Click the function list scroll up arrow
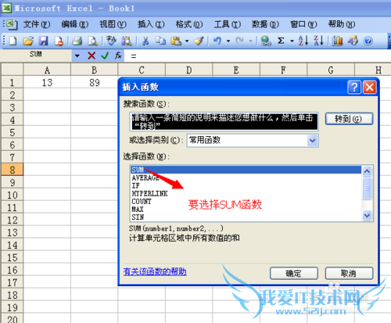This screenshot has width=391, height=323. tap(367, 171)
